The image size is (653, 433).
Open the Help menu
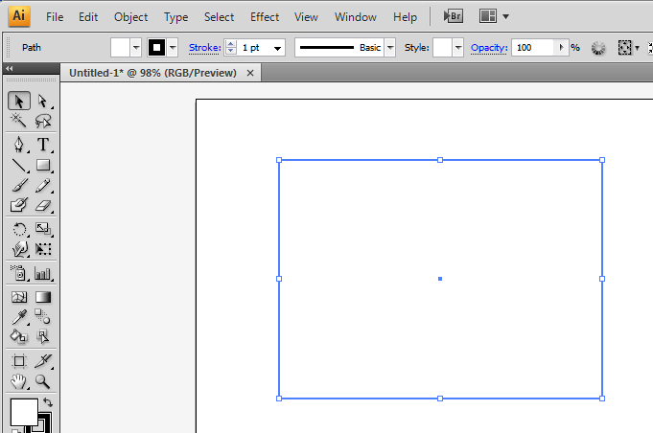[x=405, y=17]
